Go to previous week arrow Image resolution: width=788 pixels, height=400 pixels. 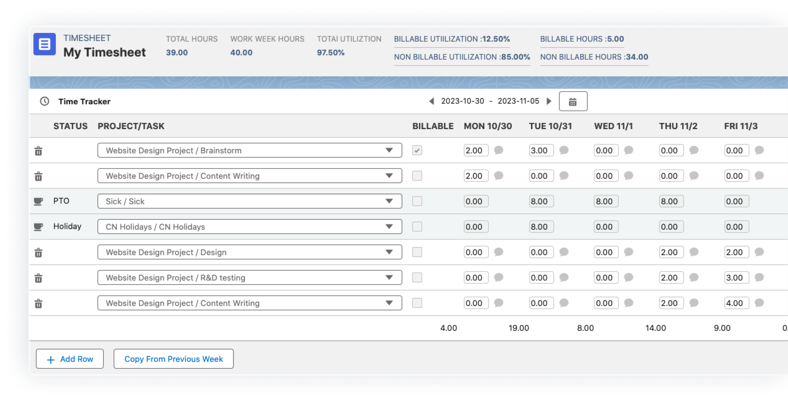tap(432, 101)
